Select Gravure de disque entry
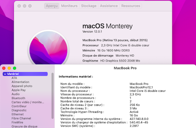This screenshot has height=128, width=196. tap(24, 126)
